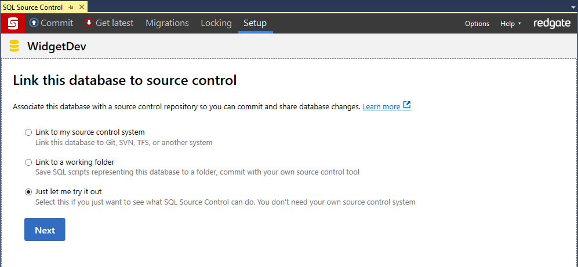Screen dimensions: 578x267
Task: Go to the Locking tab
Action: [x=216, y=23]
